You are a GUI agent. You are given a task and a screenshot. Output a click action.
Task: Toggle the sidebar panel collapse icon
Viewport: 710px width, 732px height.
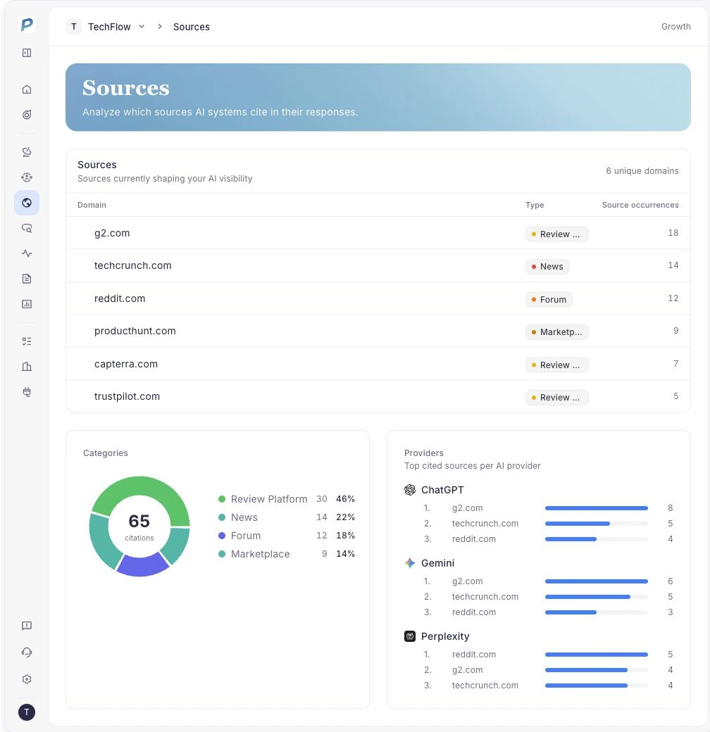(27, 53)
